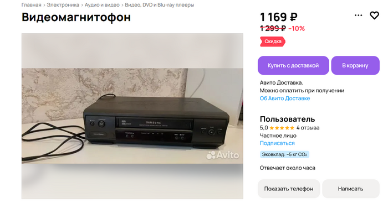Add listing to favorites with heart icon

tap(374, 15)
